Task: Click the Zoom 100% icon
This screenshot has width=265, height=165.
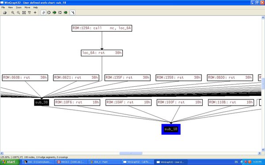Action: 30,13
